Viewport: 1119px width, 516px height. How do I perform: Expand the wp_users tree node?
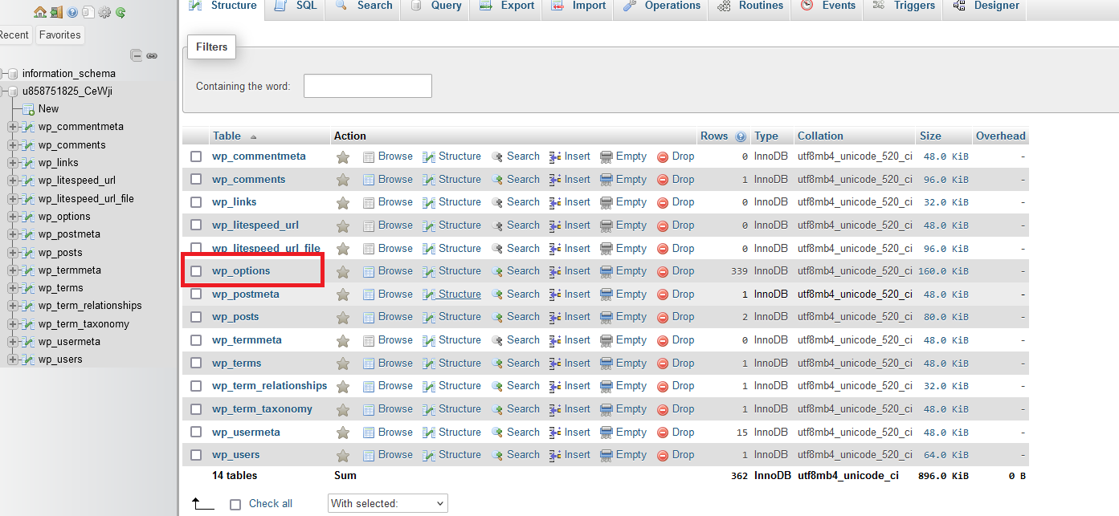[x=13, y=360]
